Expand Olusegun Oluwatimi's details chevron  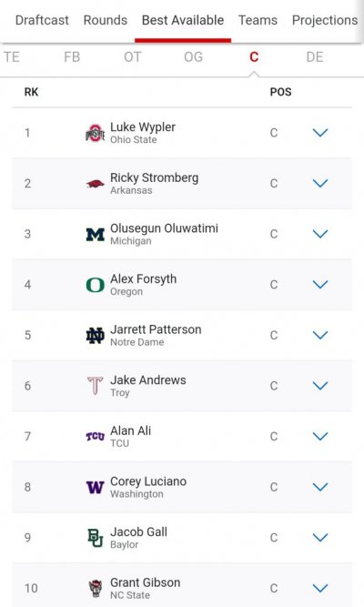click(x=320, y=234)
